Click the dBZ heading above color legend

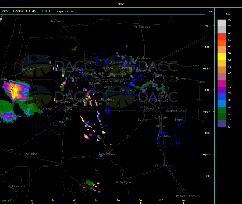[x=228, y=14]
